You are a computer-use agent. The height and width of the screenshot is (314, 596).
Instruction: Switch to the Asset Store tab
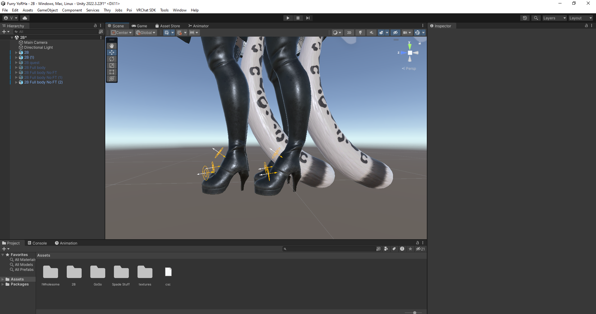[168, 26]
